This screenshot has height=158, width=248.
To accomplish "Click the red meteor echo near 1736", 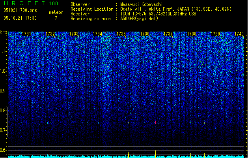I will click(x=155, y=122).
